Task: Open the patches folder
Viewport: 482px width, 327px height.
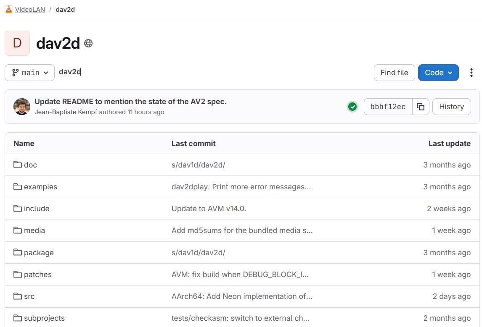Action: point(38,275)
